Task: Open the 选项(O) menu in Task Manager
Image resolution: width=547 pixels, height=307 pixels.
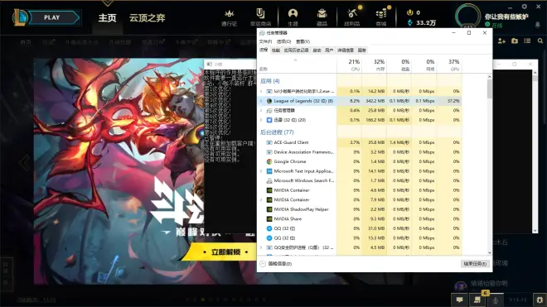Action: pyautogui.click(x=283, y=41)
